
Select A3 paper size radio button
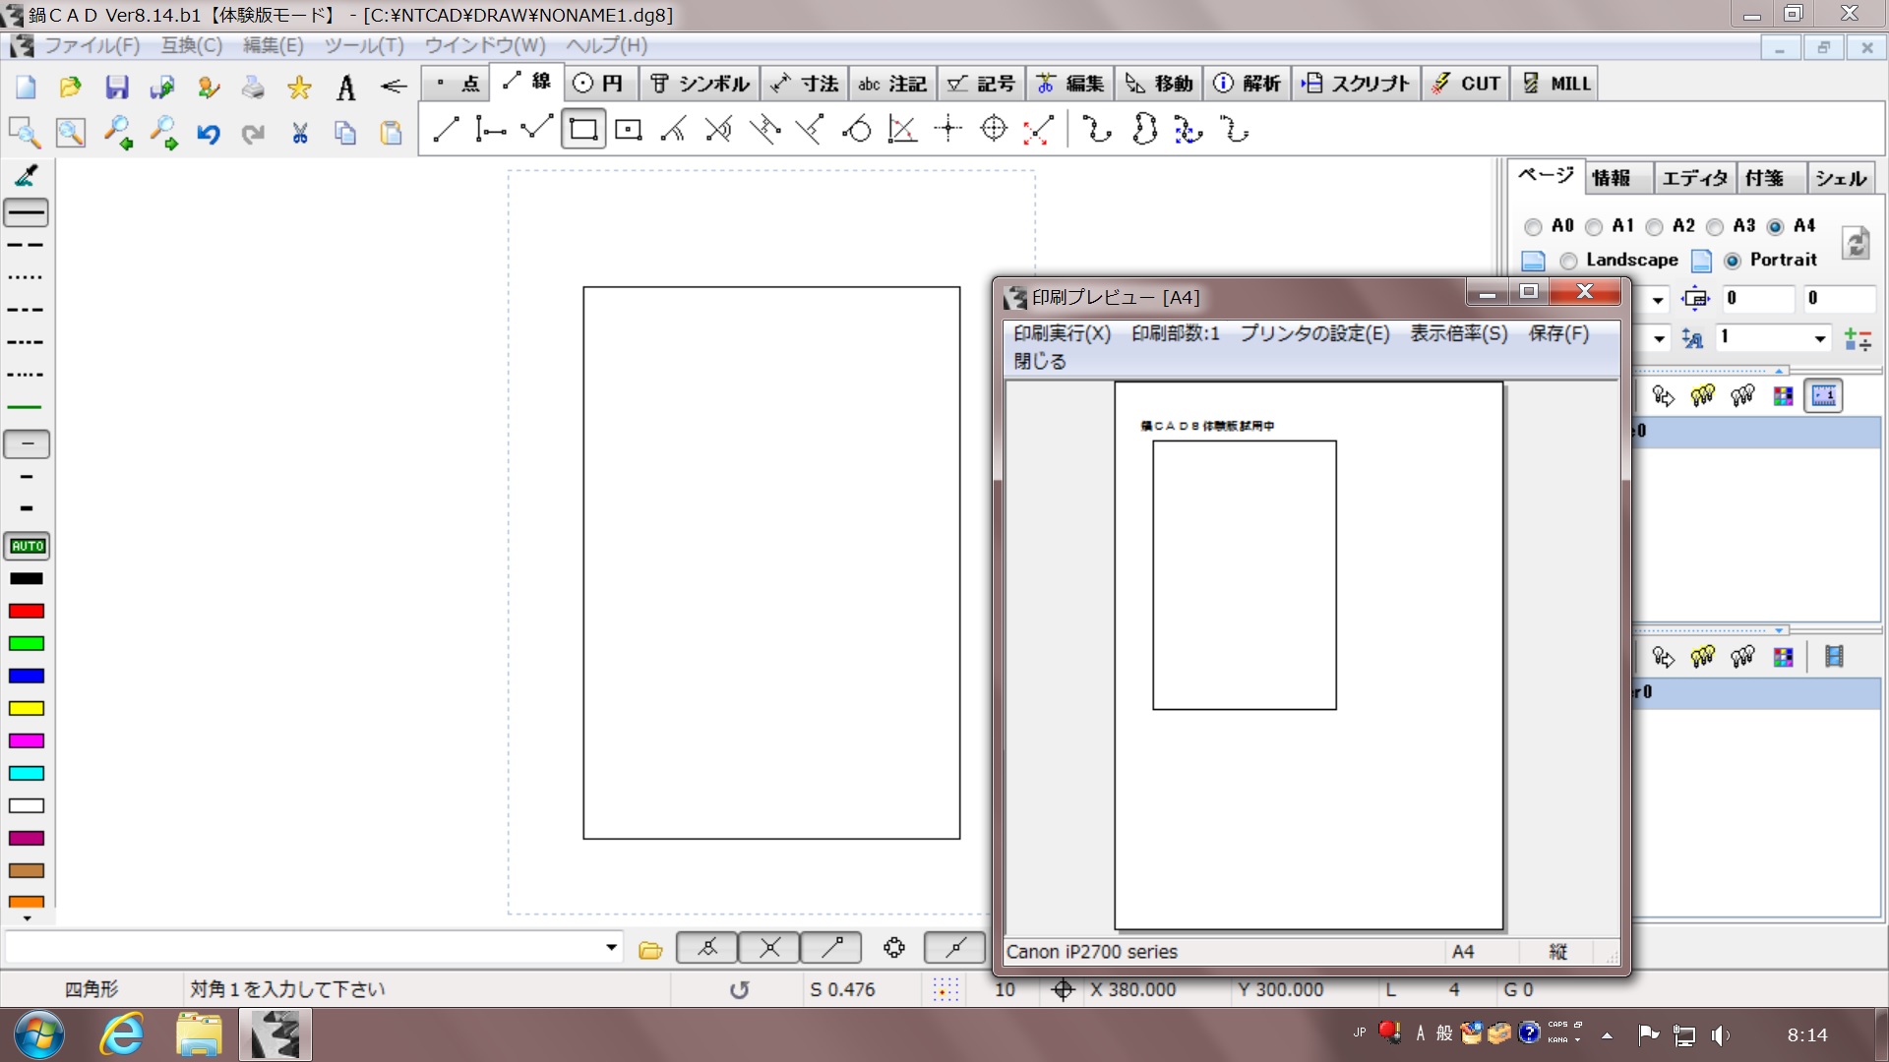(1715, 227)
